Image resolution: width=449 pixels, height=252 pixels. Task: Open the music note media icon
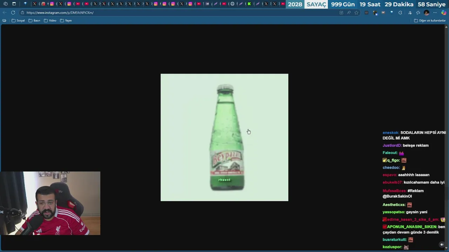tap(410, 13)
